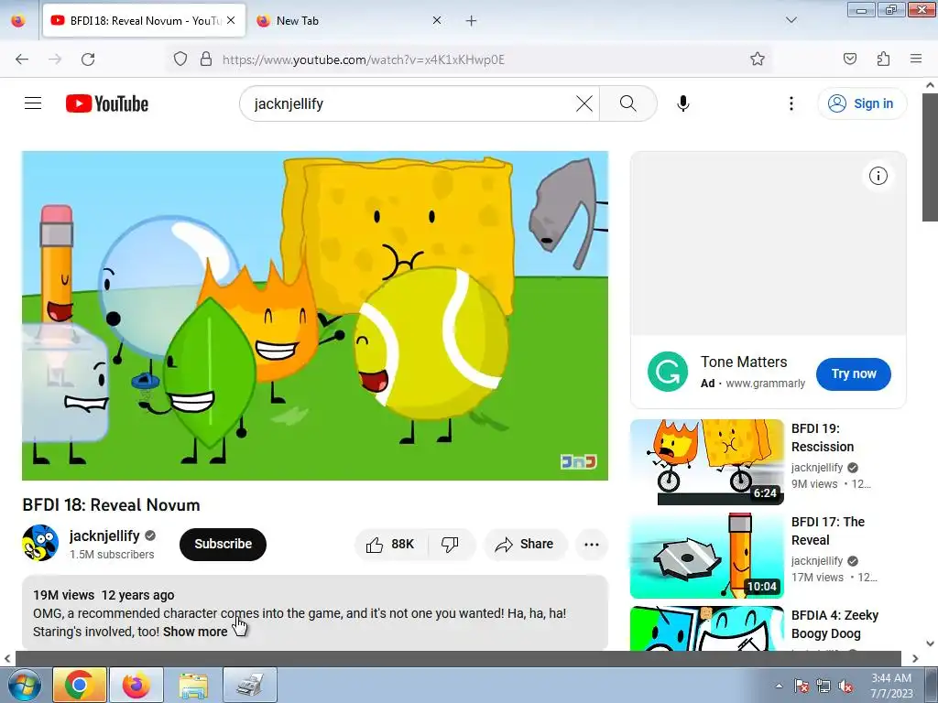The image size is (938, 703).
Task: Open BFDIA 4: Zeeky Boogy Doog thumbnail
Action: 706,628
